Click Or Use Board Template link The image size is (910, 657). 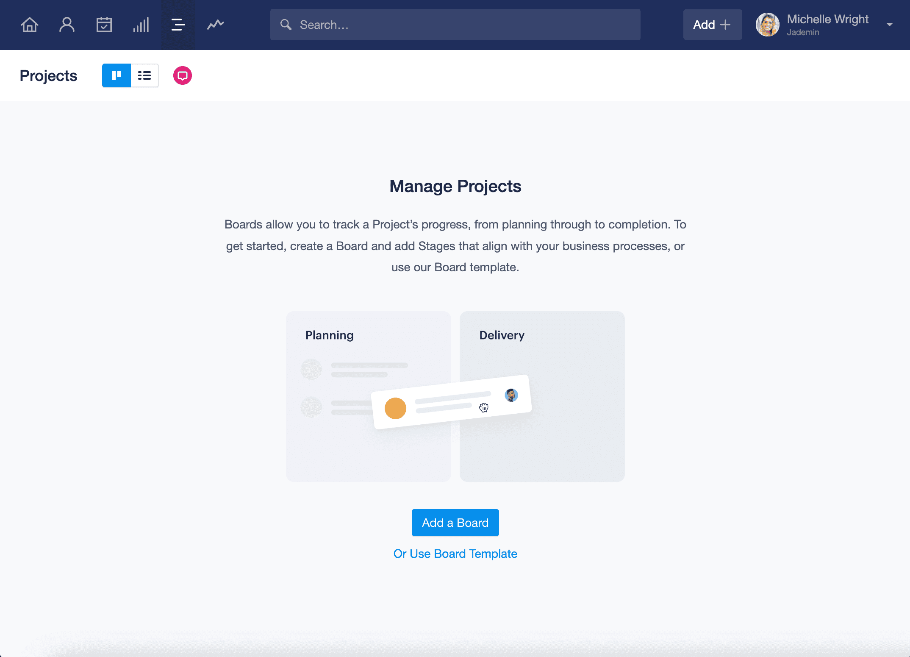455,554
